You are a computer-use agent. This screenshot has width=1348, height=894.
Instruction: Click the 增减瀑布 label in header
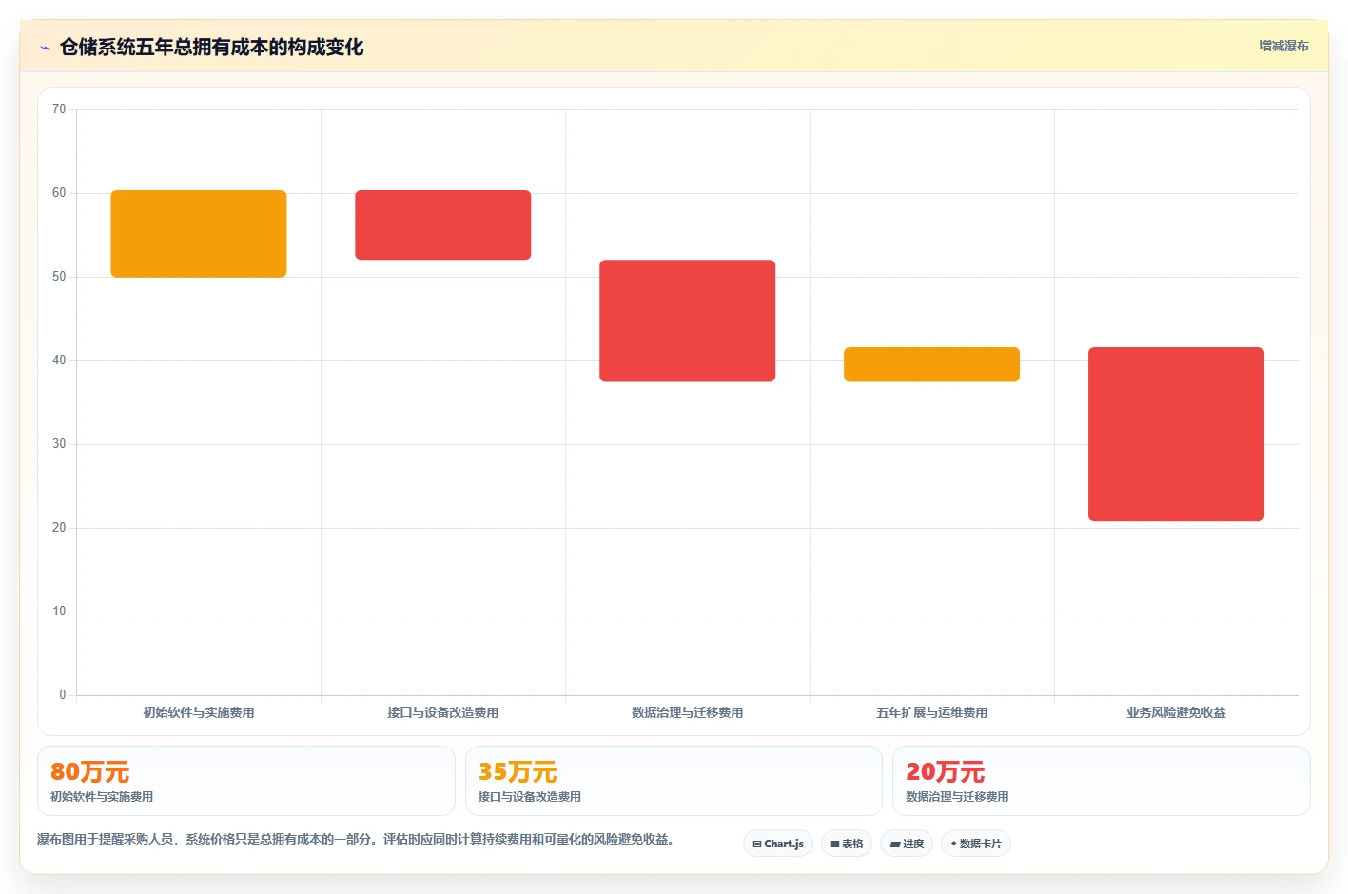[1284, 46]
